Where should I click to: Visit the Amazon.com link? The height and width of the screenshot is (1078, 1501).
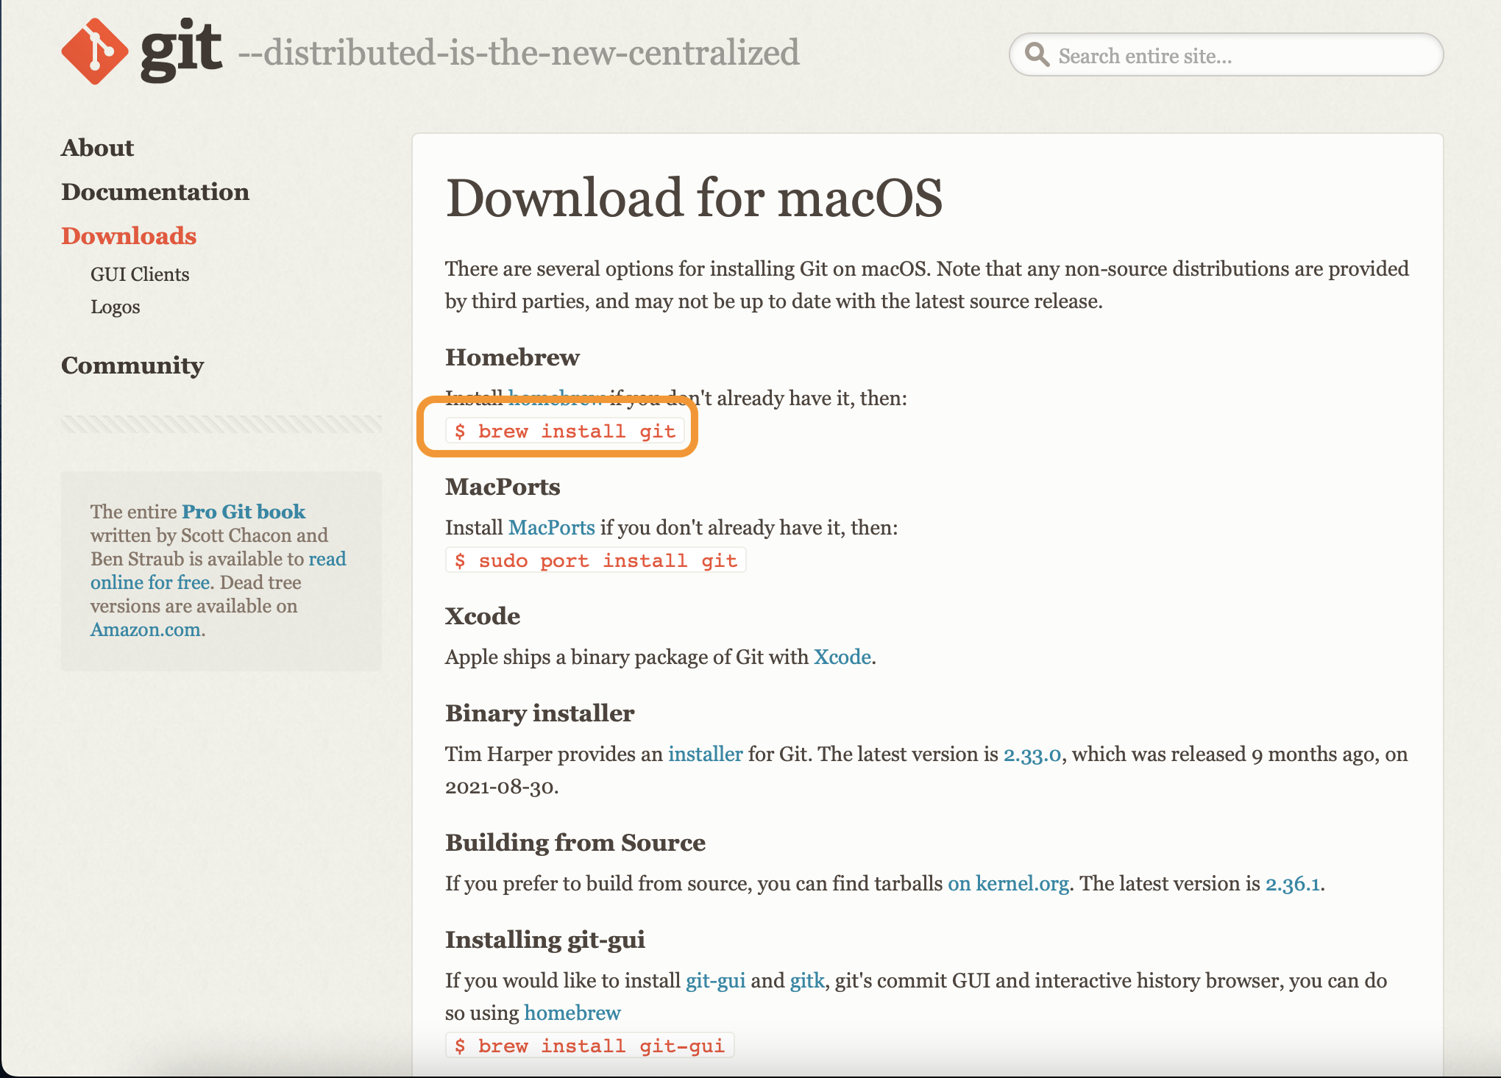tap(146, 629)
